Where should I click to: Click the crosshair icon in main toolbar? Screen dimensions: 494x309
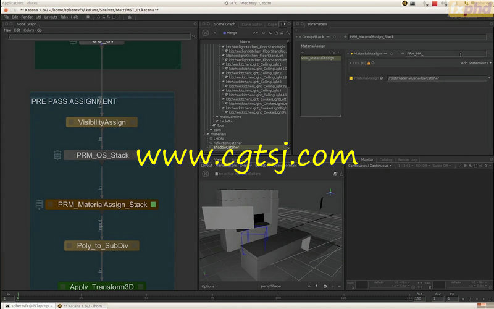88,17
